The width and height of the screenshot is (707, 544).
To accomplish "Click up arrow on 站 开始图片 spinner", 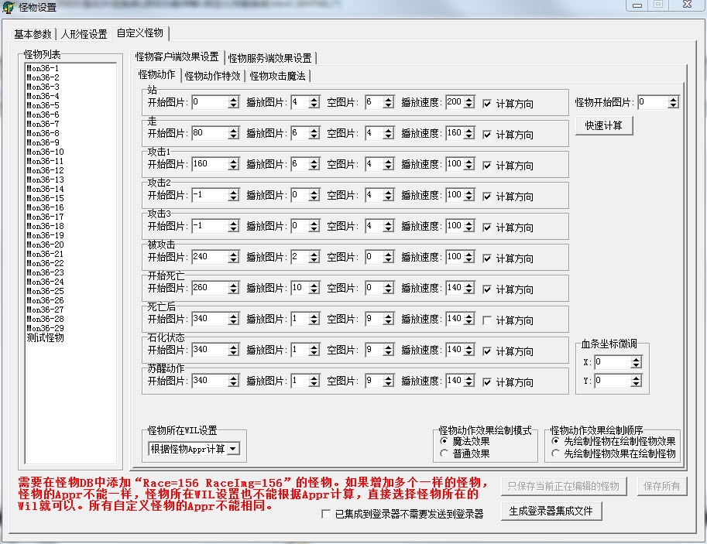I will pos(233,99).
